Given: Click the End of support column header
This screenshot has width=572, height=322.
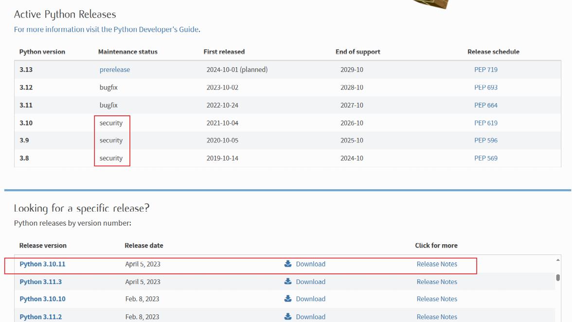Looking at the screenshot, I should tap(357, 52).
